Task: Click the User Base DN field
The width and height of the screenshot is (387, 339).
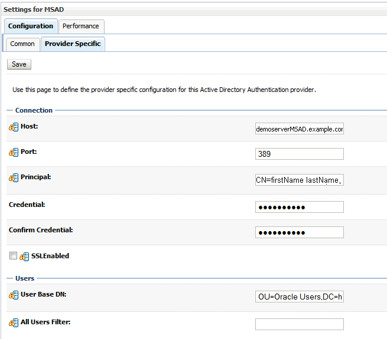Action: [299, 296]
